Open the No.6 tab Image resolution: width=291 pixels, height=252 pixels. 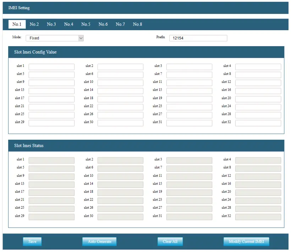(x=103, y=24)
